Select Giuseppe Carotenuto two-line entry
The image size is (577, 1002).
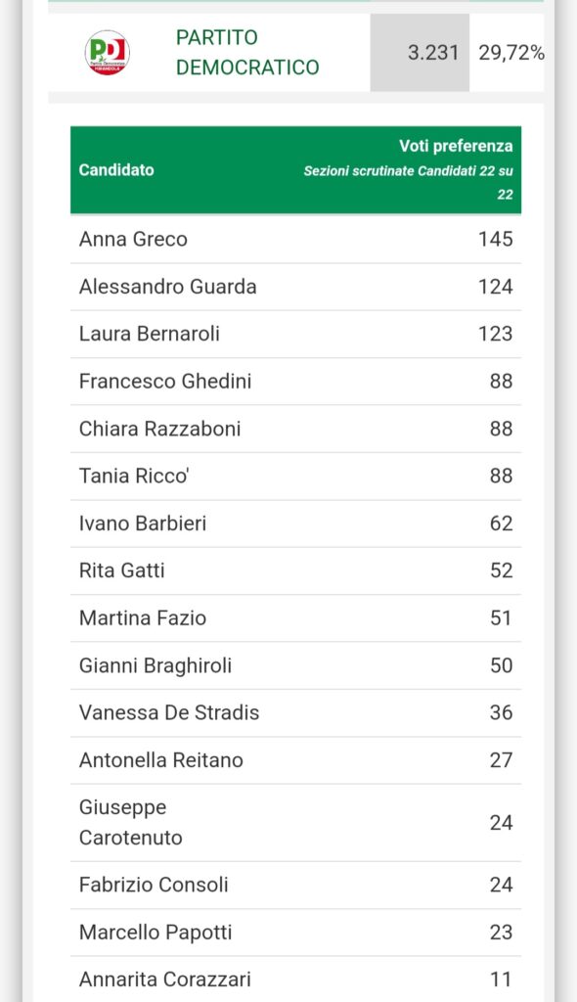point(296,822)
